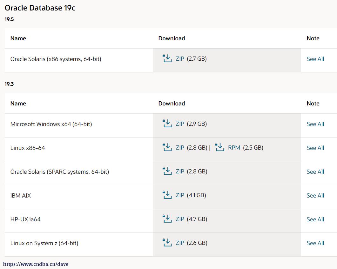Click the Name header in the 19.3 table
The height and width of the screenshot is (269, 337).
18,103
